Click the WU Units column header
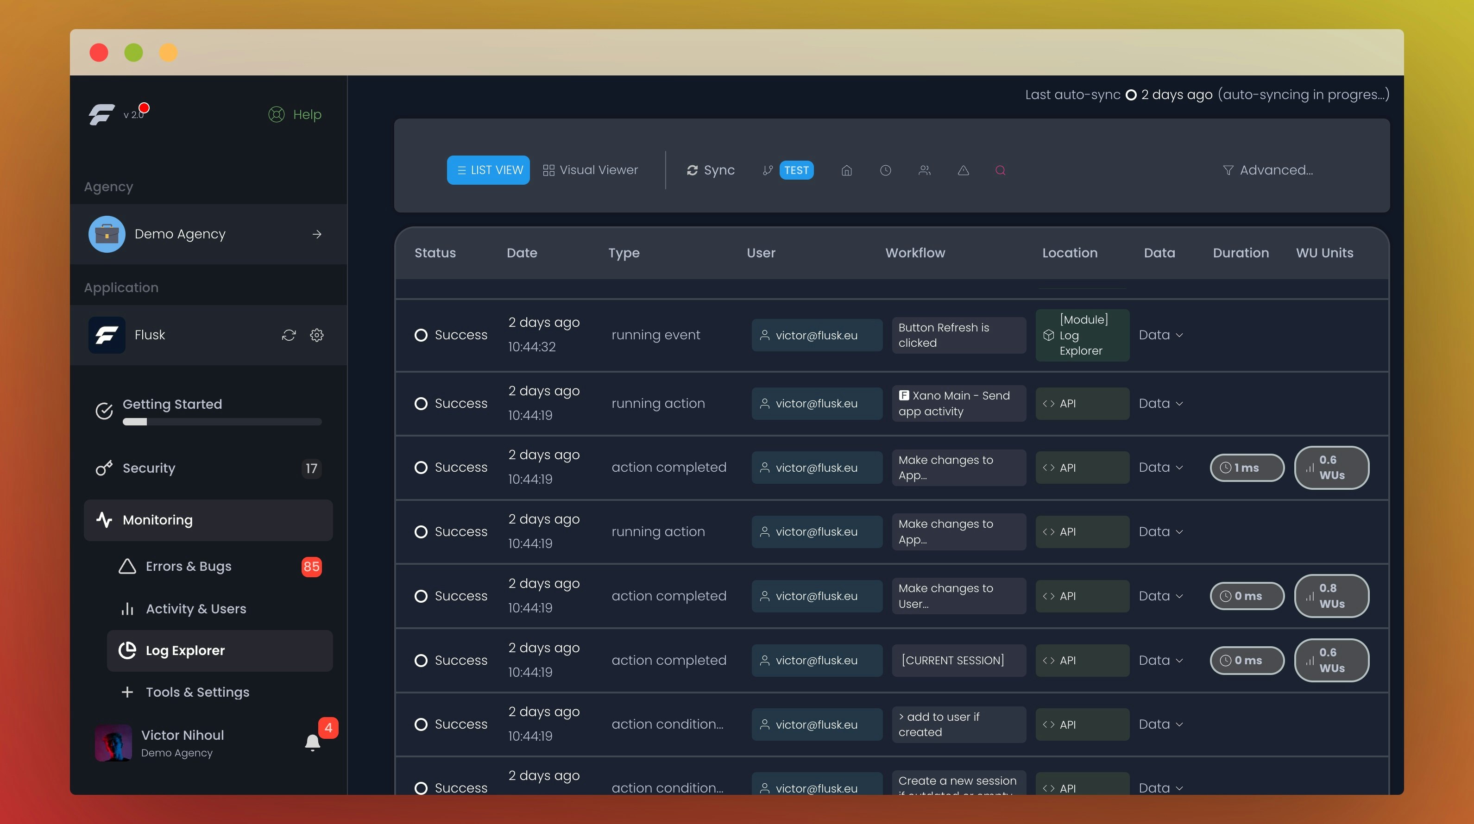This screenshot has height=824, width=1474. [x=1324, y=253]
